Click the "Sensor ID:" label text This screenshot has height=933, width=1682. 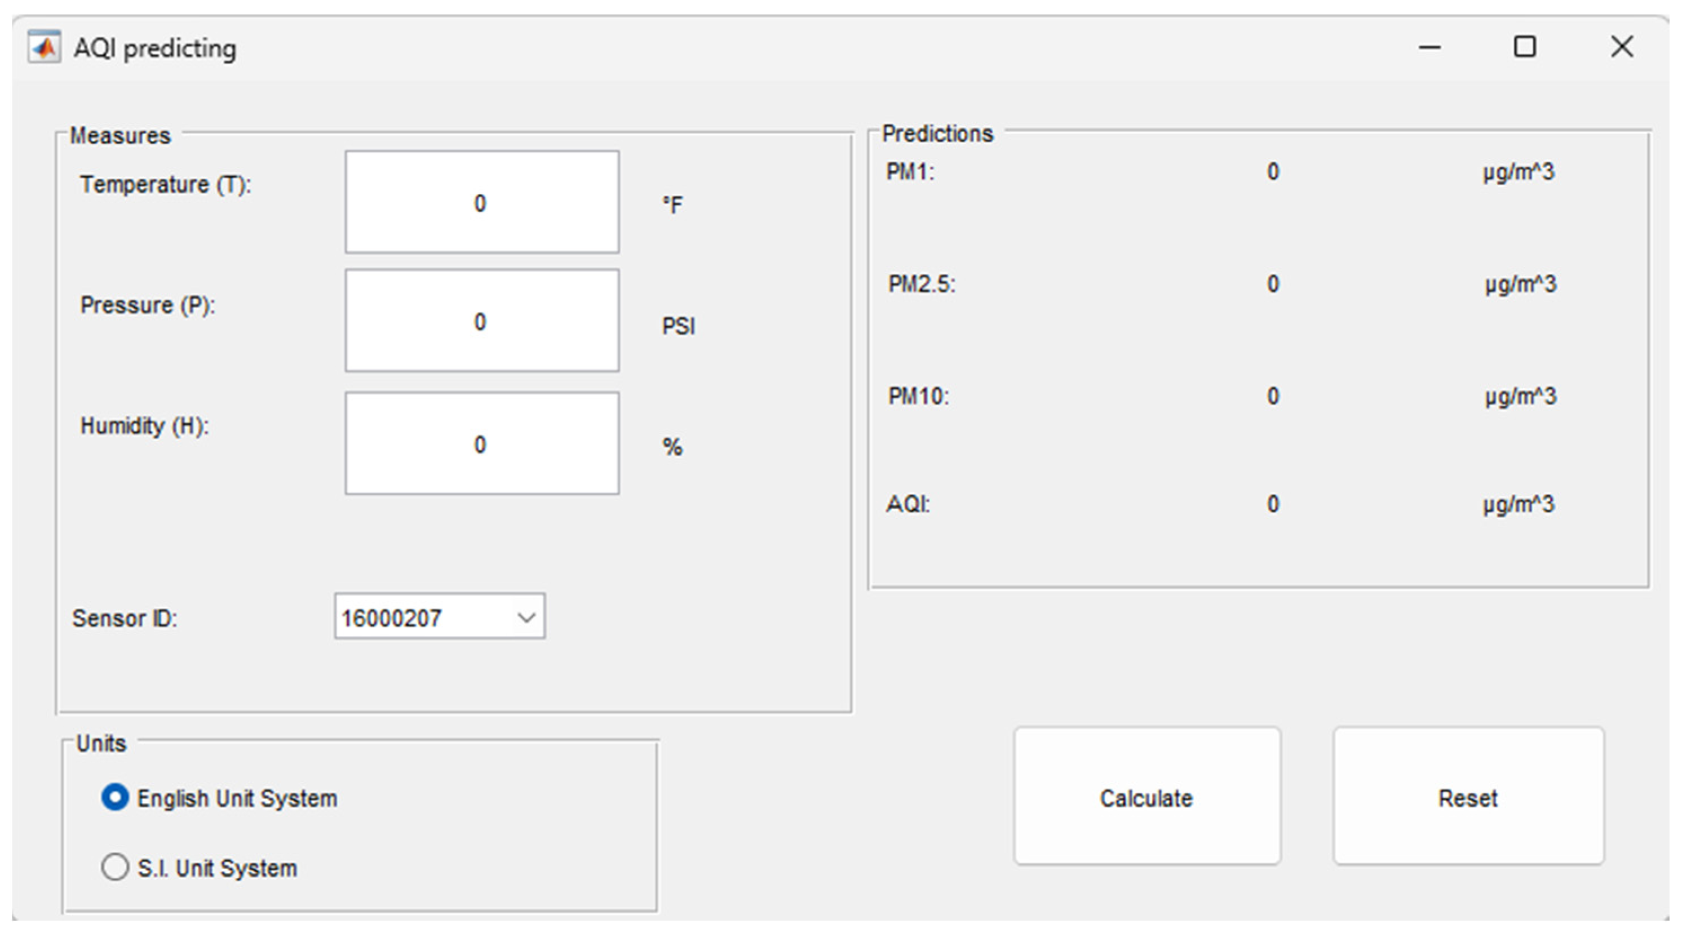click(125, 619)
